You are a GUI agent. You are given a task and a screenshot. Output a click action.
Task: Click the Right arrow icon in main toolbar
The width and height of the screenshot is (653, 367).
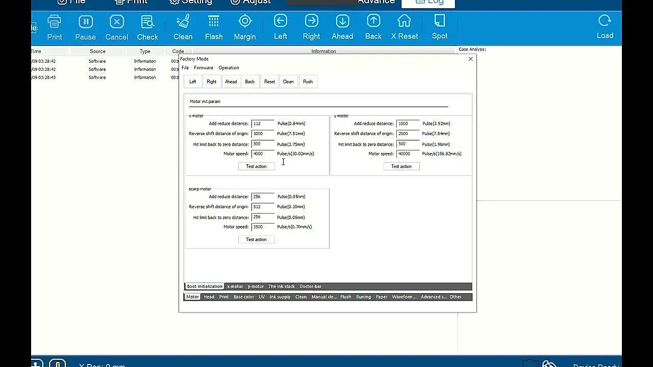click(x=311, y=21)
